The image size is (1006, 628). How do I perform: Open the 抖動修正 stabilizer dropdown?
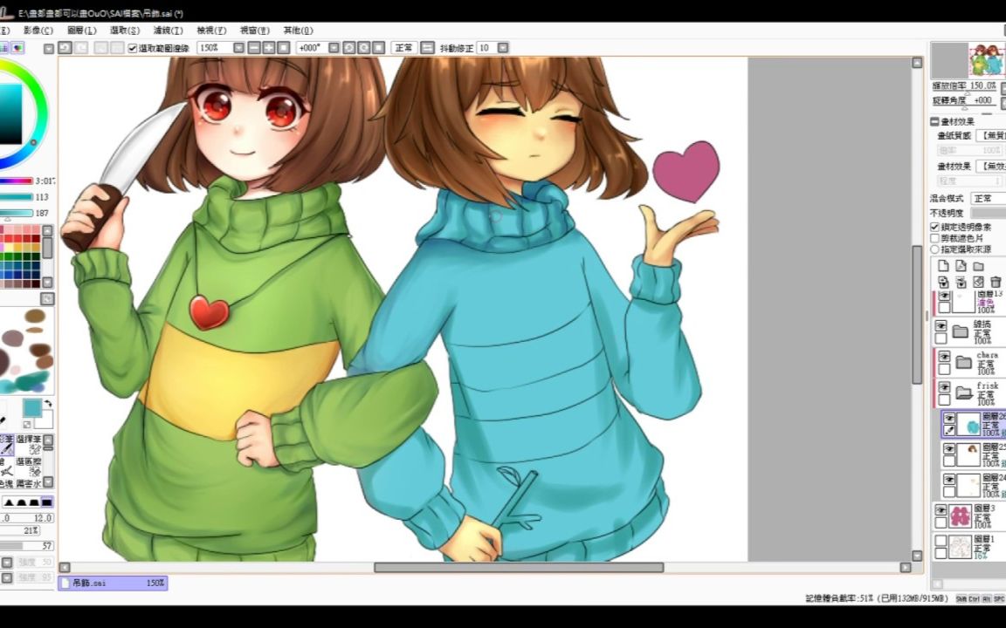[x=503, y=48]
